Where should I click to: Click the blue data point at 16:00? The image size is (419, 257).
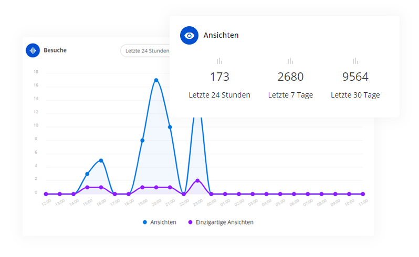[101, 160]
